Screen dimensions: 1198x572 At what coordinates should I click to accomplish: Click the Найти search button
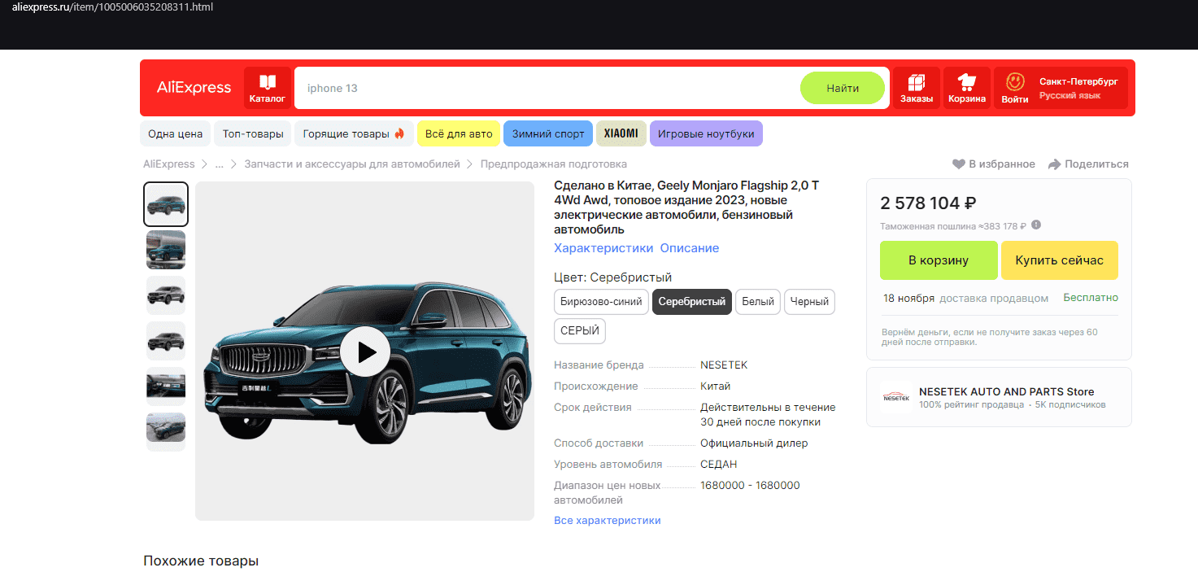point(843,88)
